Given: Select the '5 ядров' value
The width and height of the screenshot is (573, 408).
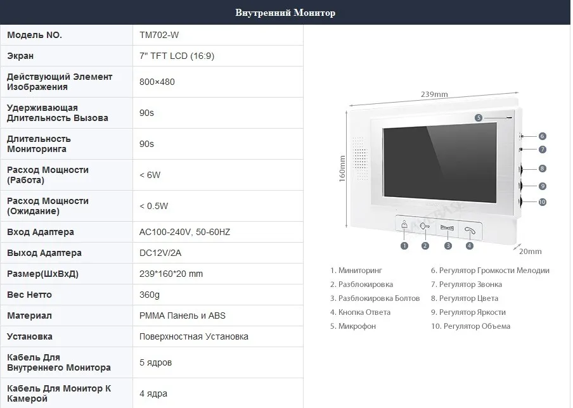Looking at the screenshot, I should tap(155, 362).
